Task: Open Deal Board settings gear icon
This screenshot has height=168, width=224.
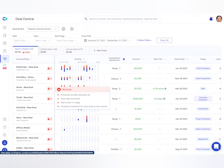Action: click(72, 29)
